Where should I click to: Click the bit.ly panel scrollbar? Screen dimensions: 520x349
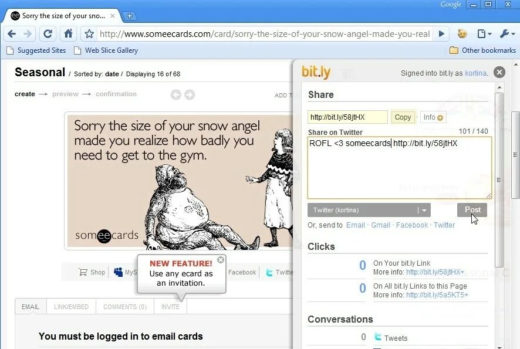pos(499,179)
